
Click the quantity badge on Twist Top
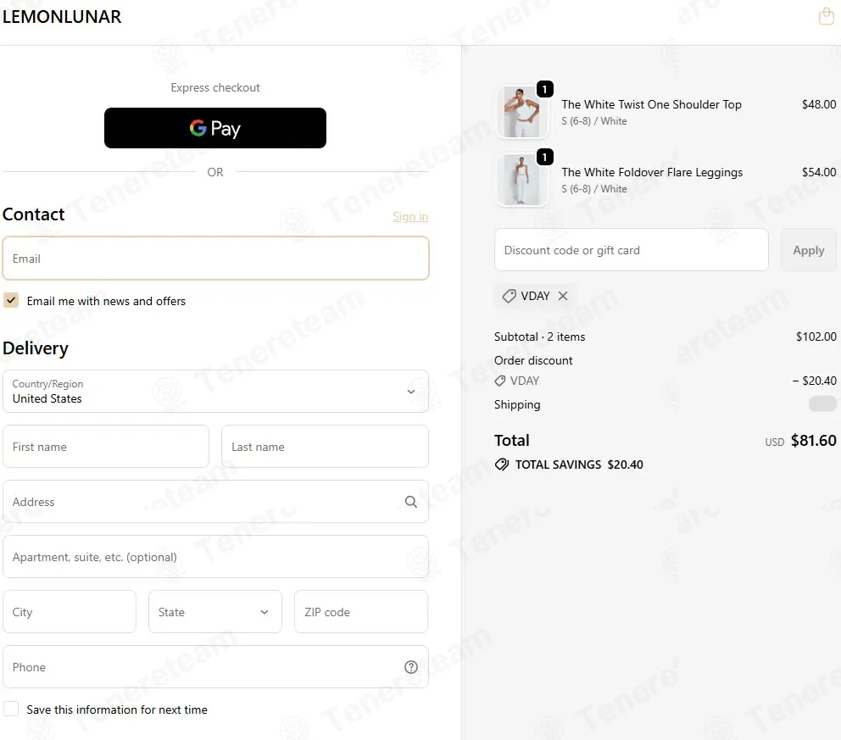tap(545, 89)
